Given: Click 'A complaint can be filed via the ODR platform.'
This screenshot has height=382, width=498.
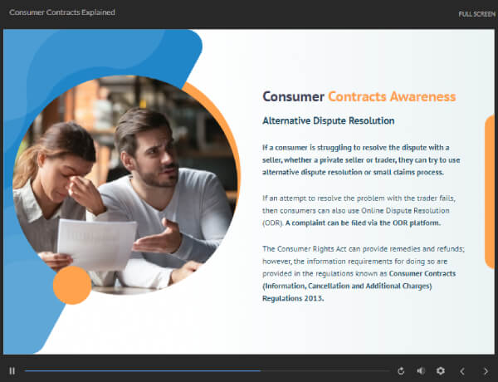Looking at the screenshot, I should pos(363,223).
